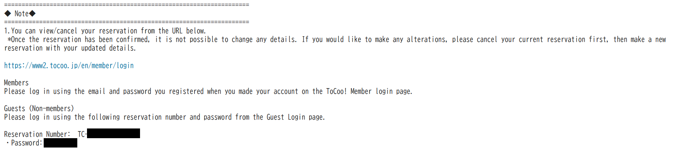Click the redacted password box
The height and width of the screenshot is (152, 674).
[60, 143]
